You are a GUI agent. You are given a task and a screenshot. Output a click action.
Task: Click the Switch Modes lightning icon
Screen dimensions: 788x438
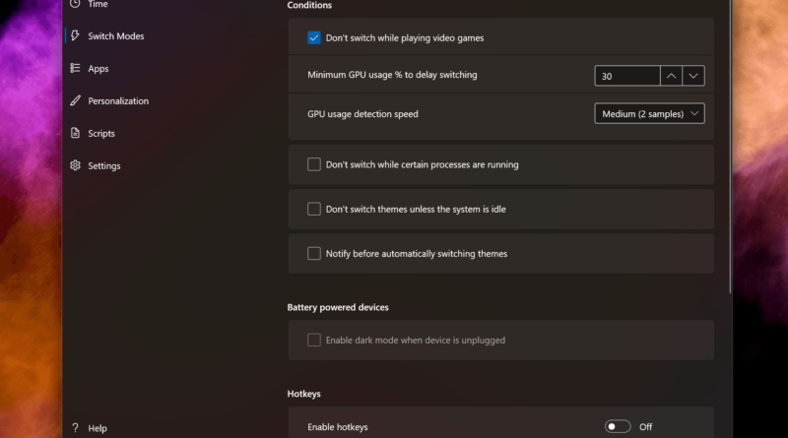pos(75,35)
